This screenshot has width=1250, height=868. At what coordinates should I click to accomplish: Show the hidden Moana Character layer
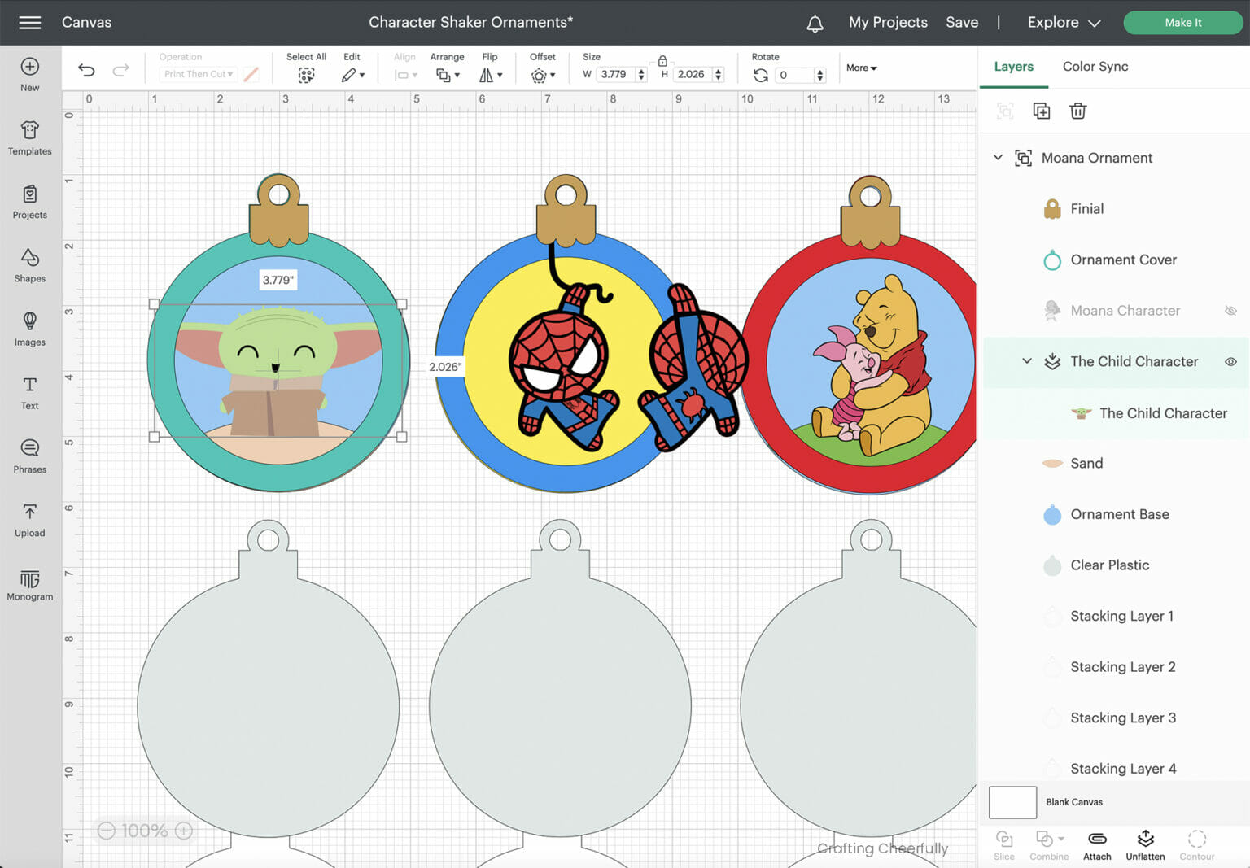click(x=1230, y=310)
